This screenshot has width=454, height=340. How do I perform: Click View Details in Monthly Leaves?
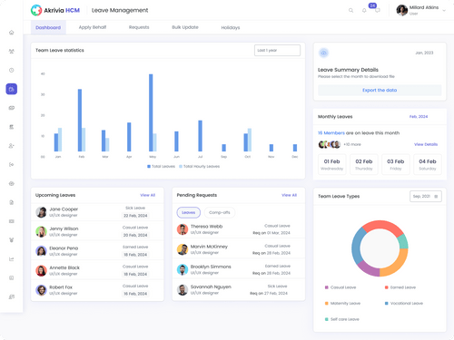click(x=426, y=144)
